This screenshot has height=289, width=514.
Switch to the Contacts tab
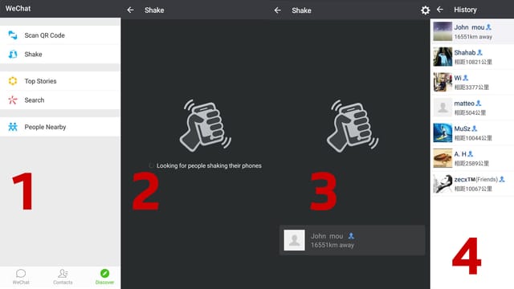click(x=63, y=276)
